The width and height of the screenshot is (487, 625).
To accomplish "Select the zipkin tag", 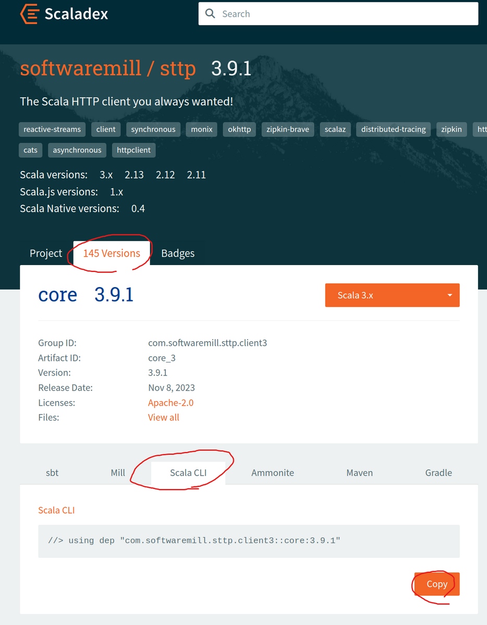I will [x=452, y=129].
